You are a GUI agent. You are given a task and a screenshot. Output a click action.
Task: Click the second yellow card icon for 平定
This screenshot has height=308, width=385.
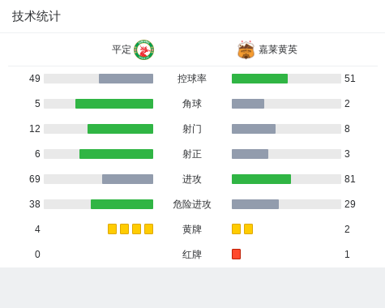pyautogui.click(x=124, y=229)
